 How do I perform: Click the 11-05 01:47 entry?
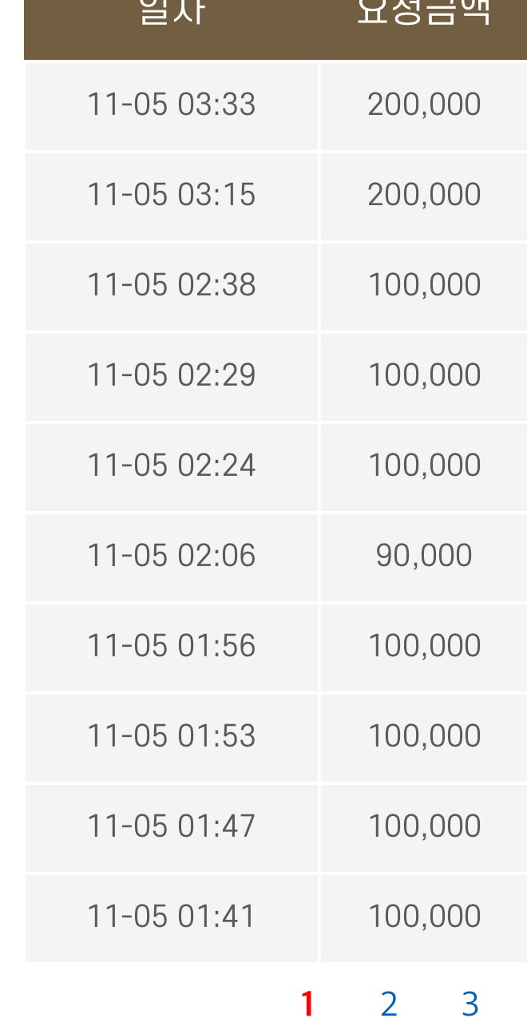[x=172, y=826]
